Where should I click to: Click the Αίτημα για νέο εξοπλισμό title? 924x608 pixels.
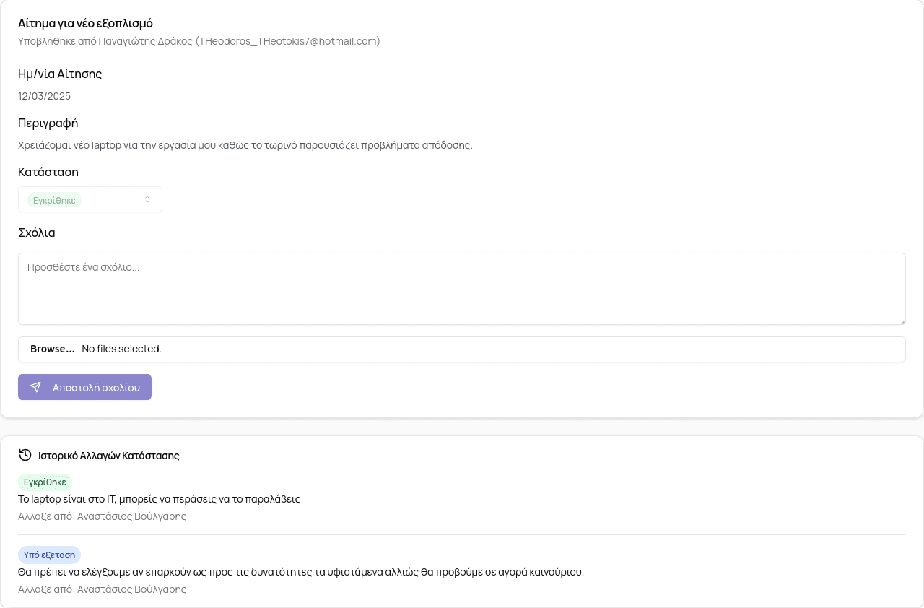tap(85, 23)
